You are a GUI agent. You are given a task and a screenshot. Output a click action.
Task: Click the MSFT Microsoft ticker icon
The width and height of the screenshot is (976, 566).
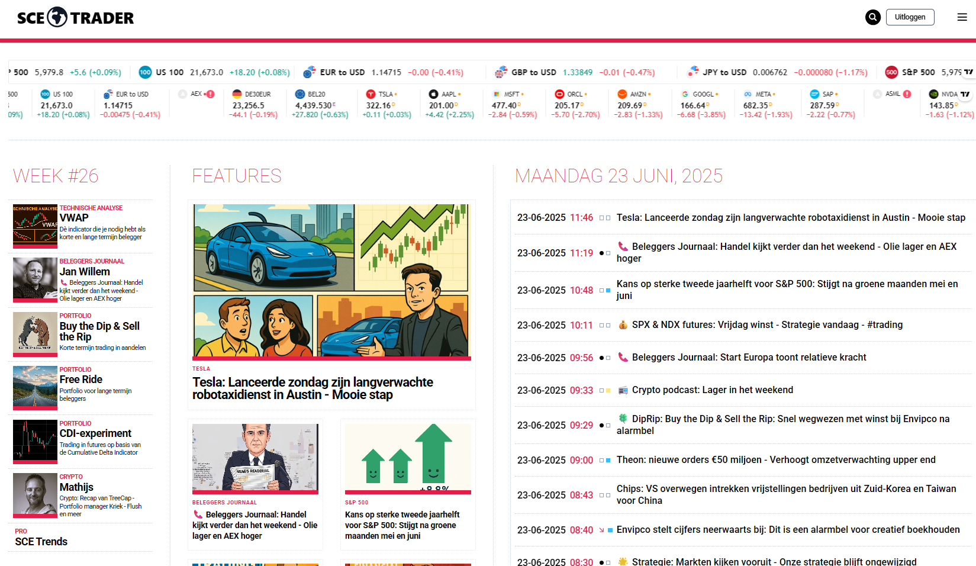[497, 94]
